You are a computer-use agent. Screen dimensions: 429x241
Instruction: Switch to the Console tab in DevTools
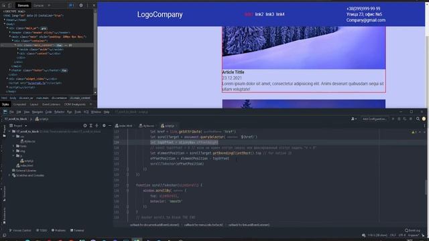(39, 5)
